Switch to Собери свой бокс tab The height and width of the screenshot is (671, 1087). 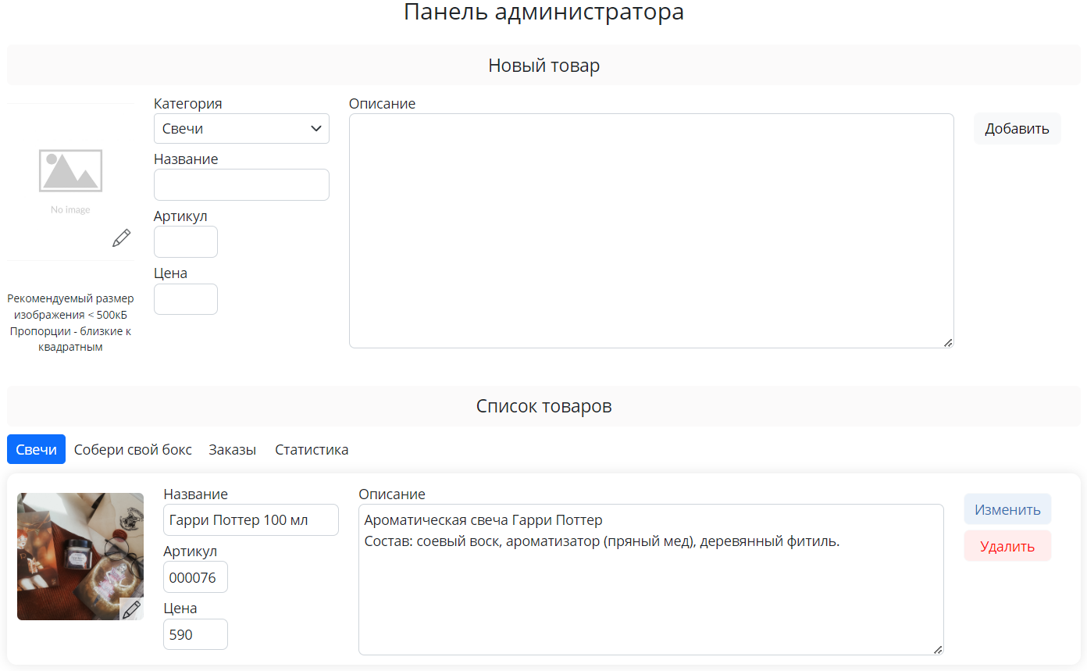(x=133, y=450)
